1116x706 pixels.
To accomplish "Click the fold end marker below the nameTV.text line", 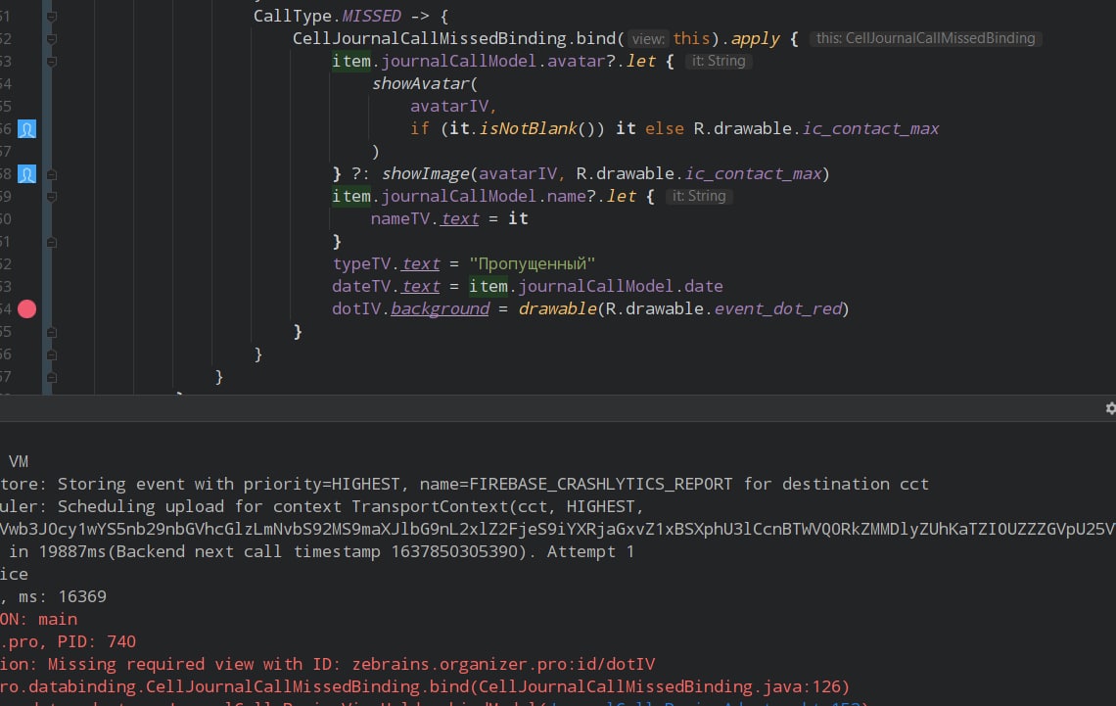I will 51,242.
